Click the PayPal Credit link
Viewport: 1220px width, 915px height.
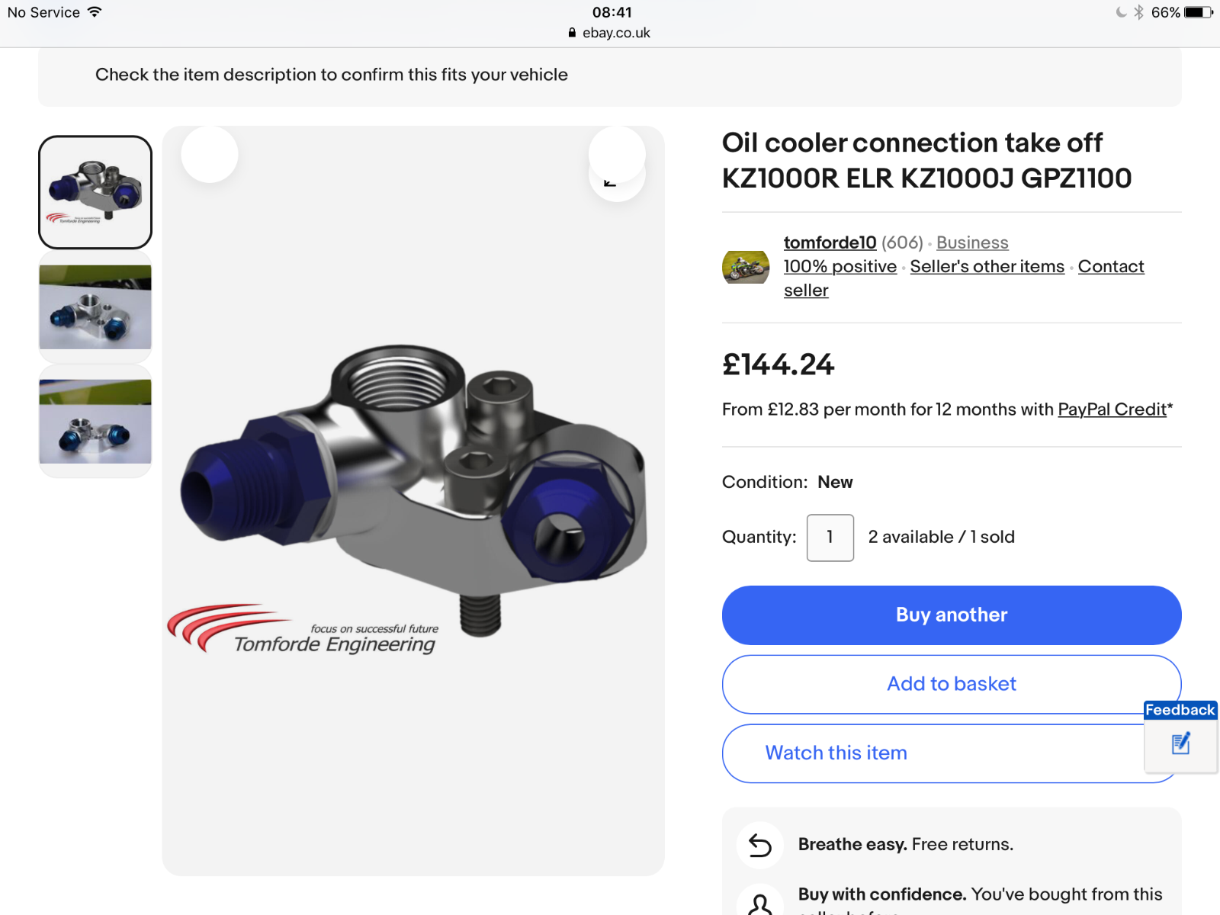coord(1112,409)
